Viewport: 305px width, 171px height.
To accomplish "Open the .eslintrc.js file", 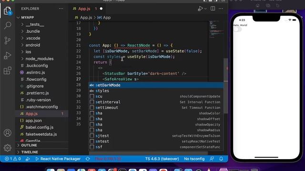I will (x=35, y=73).
